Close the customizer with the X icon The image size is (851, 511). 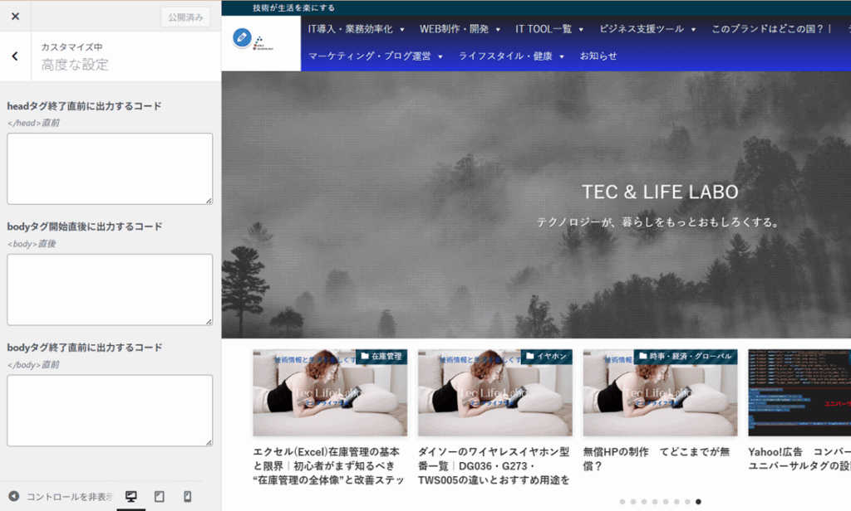15,17
